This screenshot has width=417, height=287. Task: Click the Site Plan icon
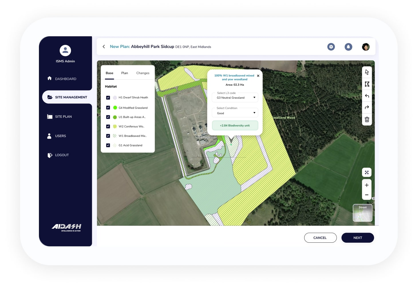click(x=50, y=117)
